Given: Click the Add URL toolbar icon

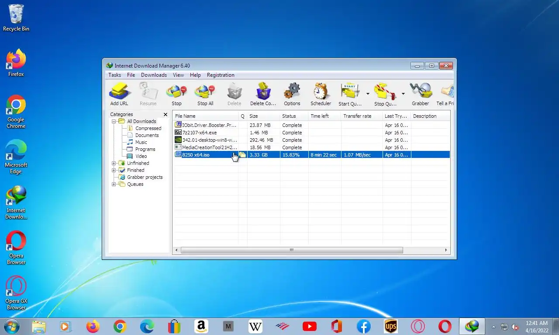Looking at the screenshot, I should (119, 94).
